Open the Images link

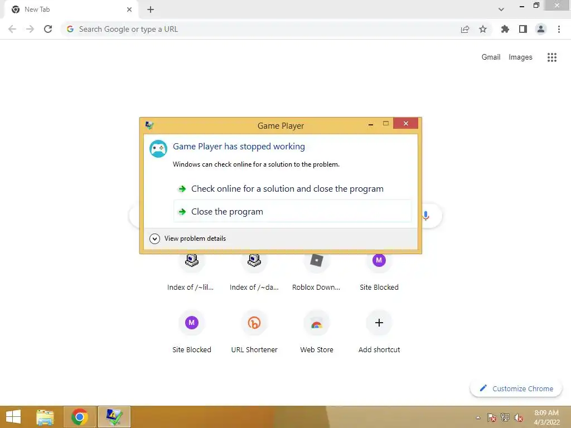pyautogui.click(x=520, y=57)
